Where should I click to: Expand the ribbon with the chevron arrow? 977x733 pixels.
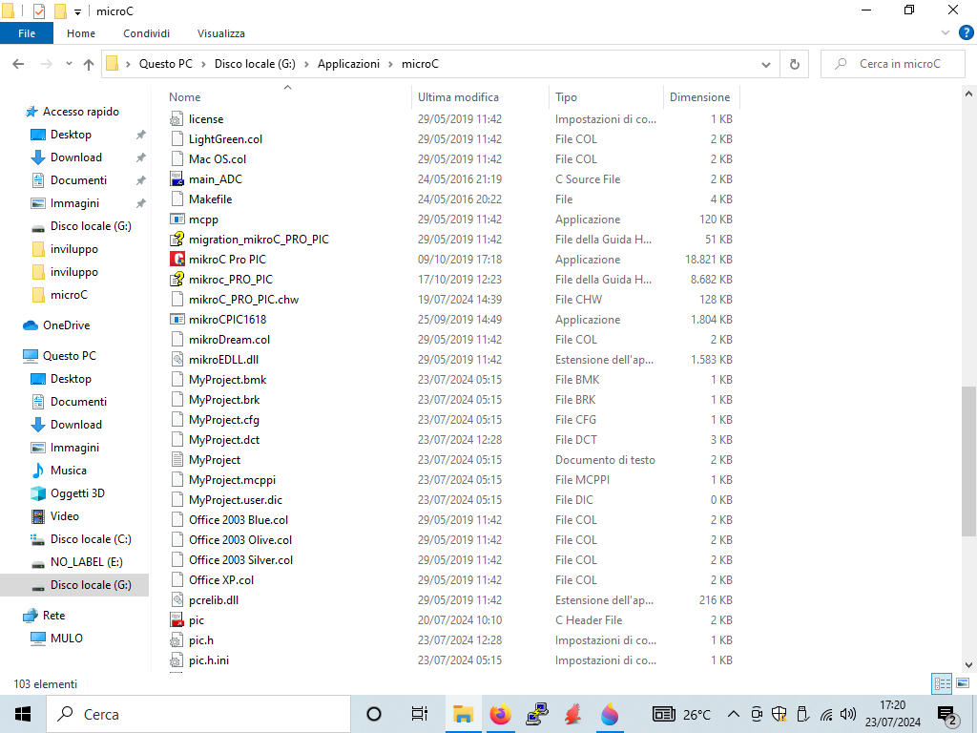click(x=944, y=33)
